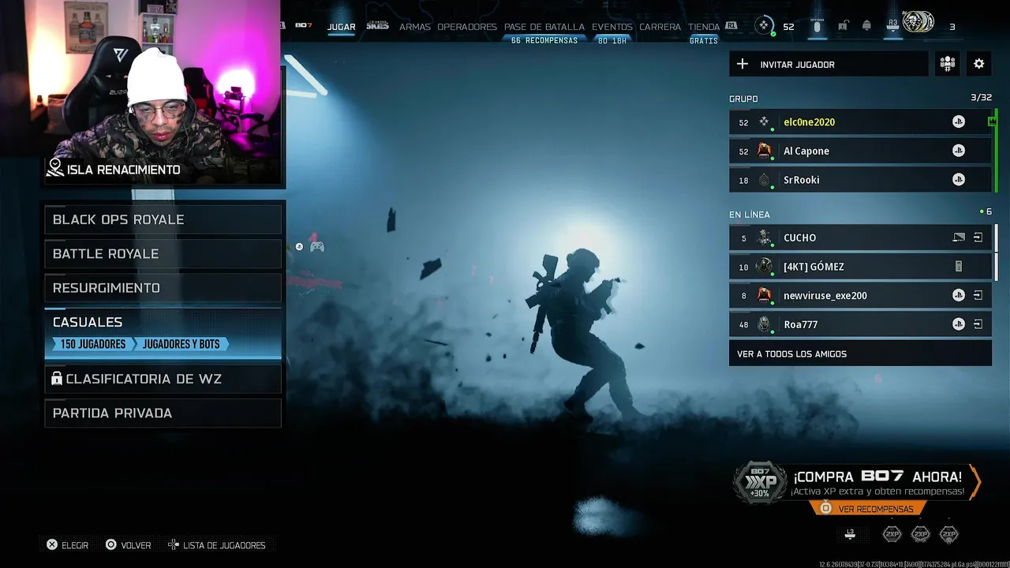Click Ver a todos los amigos
This screenshot has width=1010, height=568.
click(x=860, y=353)
